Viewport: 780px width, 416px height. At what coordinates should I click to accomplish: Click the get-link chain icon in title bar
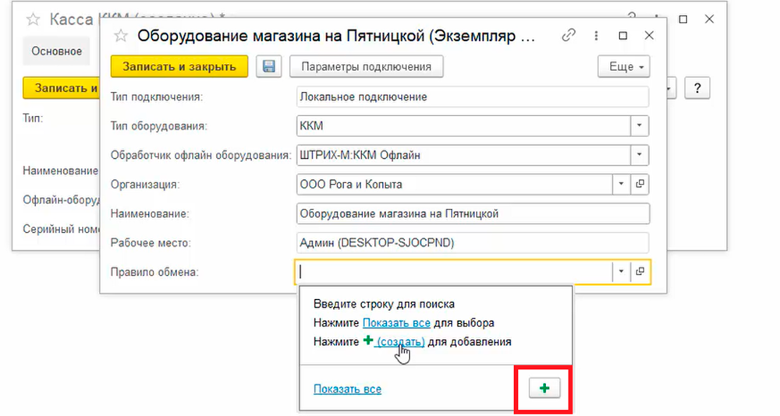[x=569, y=35]
